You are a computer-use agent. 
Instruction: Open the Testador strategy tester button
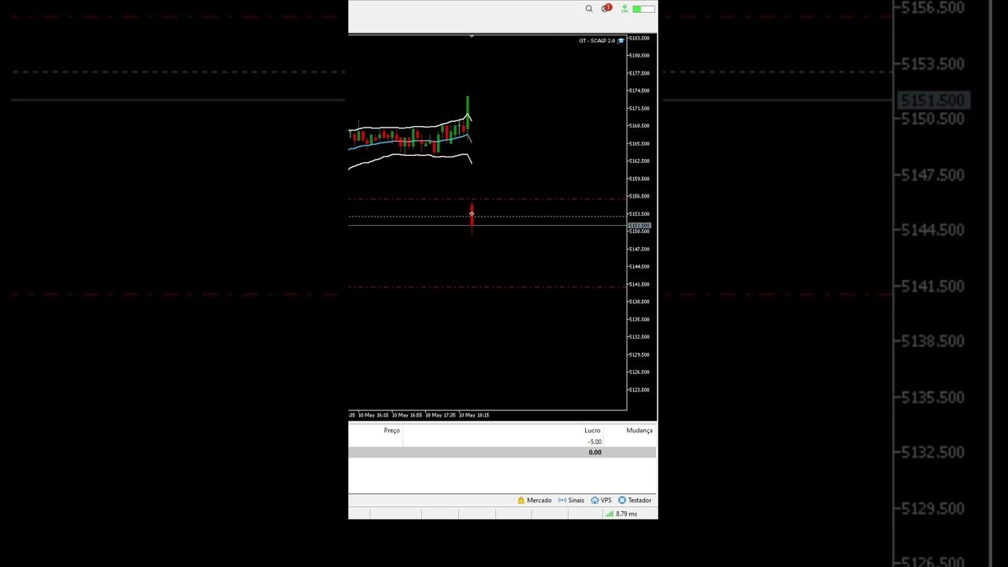(x=635, y=500)
